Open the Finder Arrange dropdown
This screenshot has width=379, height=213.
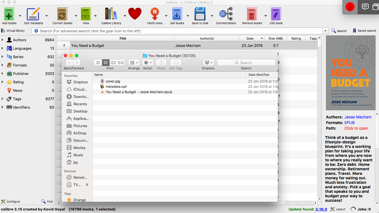pyautogui.click(x=134, y=63)
